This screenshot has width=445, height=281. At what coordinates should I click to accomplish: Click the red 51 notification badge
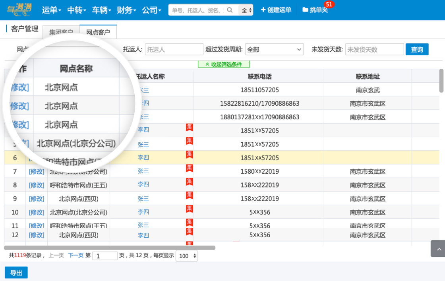click(x=329, y=4)
